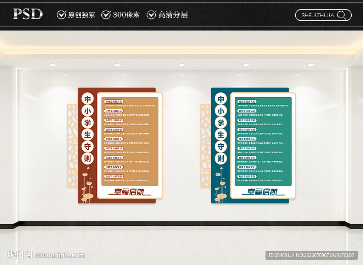The width and height of the screenshot is (363, 265).
Task: Click the magnifier icon in SHEJIZHIJIA search box
Action: click(x=341, y=15)
